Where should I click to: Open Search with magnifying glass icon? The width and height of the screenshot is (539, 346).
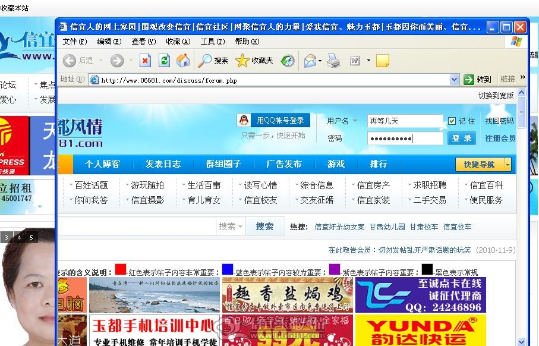coord(204,61)
